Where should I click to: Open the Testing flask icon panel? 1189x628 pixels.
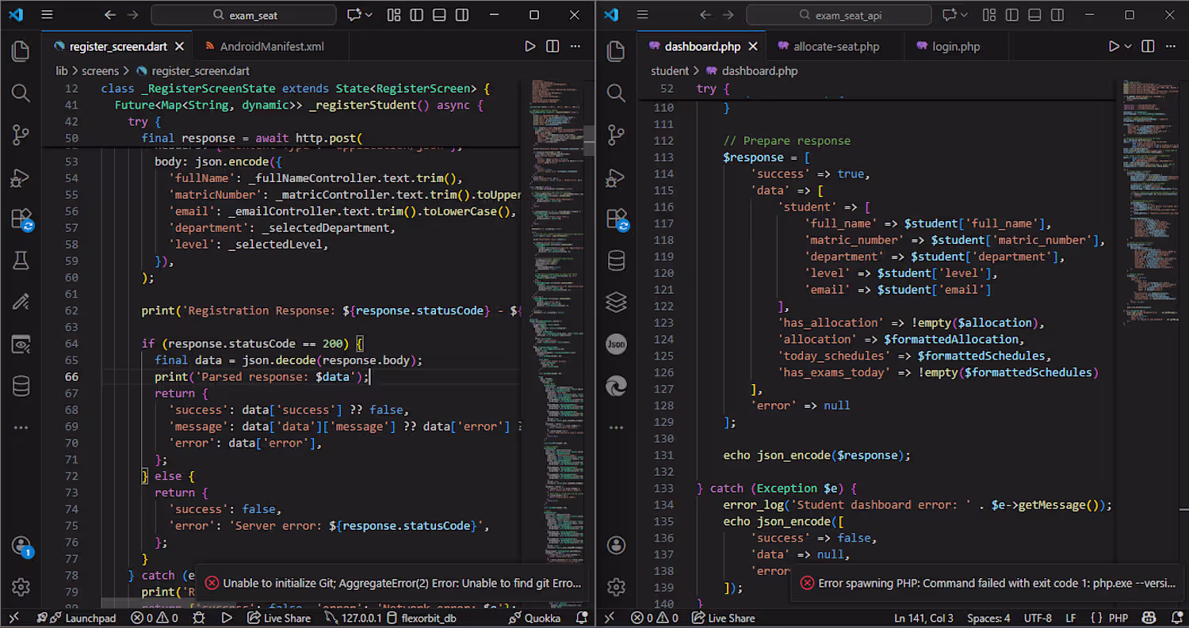coord(21,260)
